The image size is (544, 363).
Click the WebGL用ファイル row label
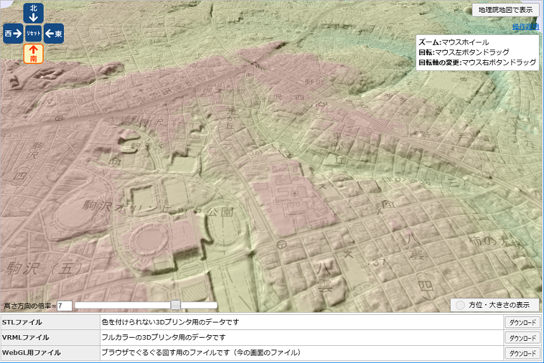pos(32,353)
